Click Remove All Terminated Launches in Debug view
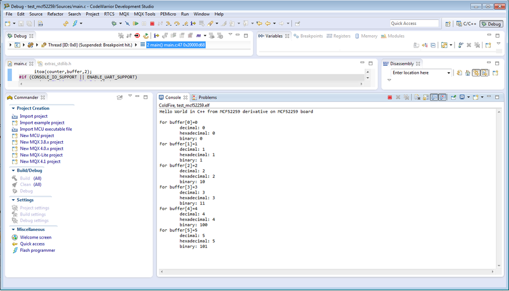This screenshot has width=509, height=291. 121,36
